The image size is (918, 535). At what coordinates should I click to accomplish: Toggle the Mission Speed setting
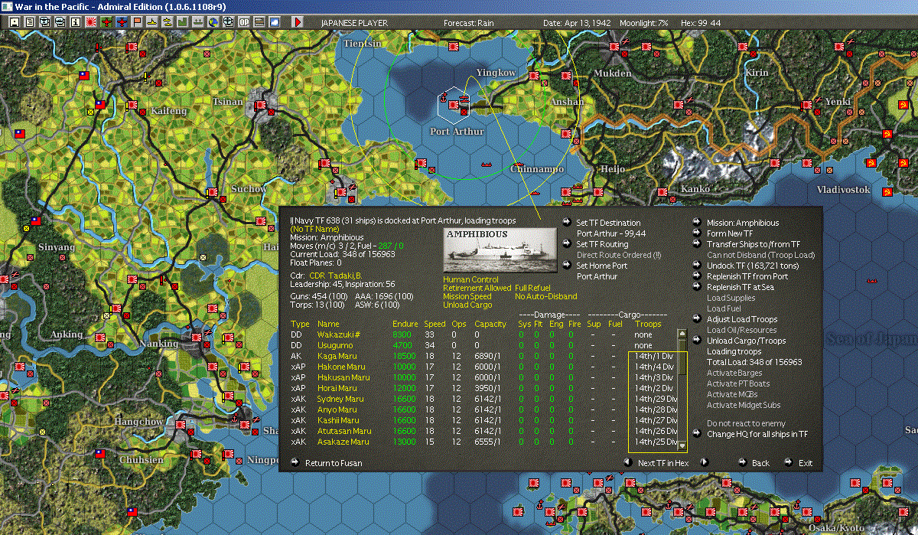coord(468,296)
